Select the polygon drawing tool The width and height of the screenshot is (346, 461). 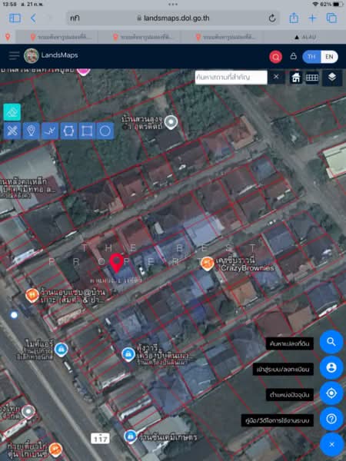pos(68,131)
